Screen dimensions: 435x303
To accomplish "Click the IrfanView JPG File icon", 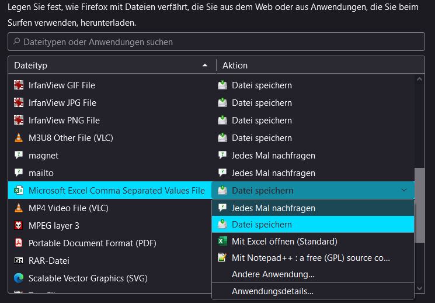I will pyautogui.click(x=19, y=102).
